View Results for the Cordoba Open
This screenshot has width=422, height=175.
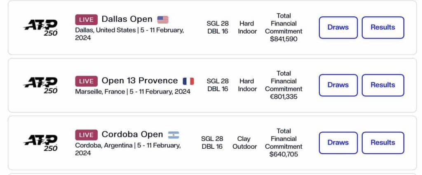[x=383, y=143]
